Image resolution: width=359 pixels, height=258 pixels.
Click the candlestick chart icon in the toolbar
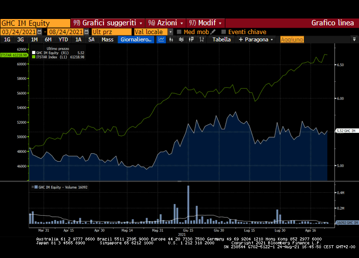(x=172, y=39)
